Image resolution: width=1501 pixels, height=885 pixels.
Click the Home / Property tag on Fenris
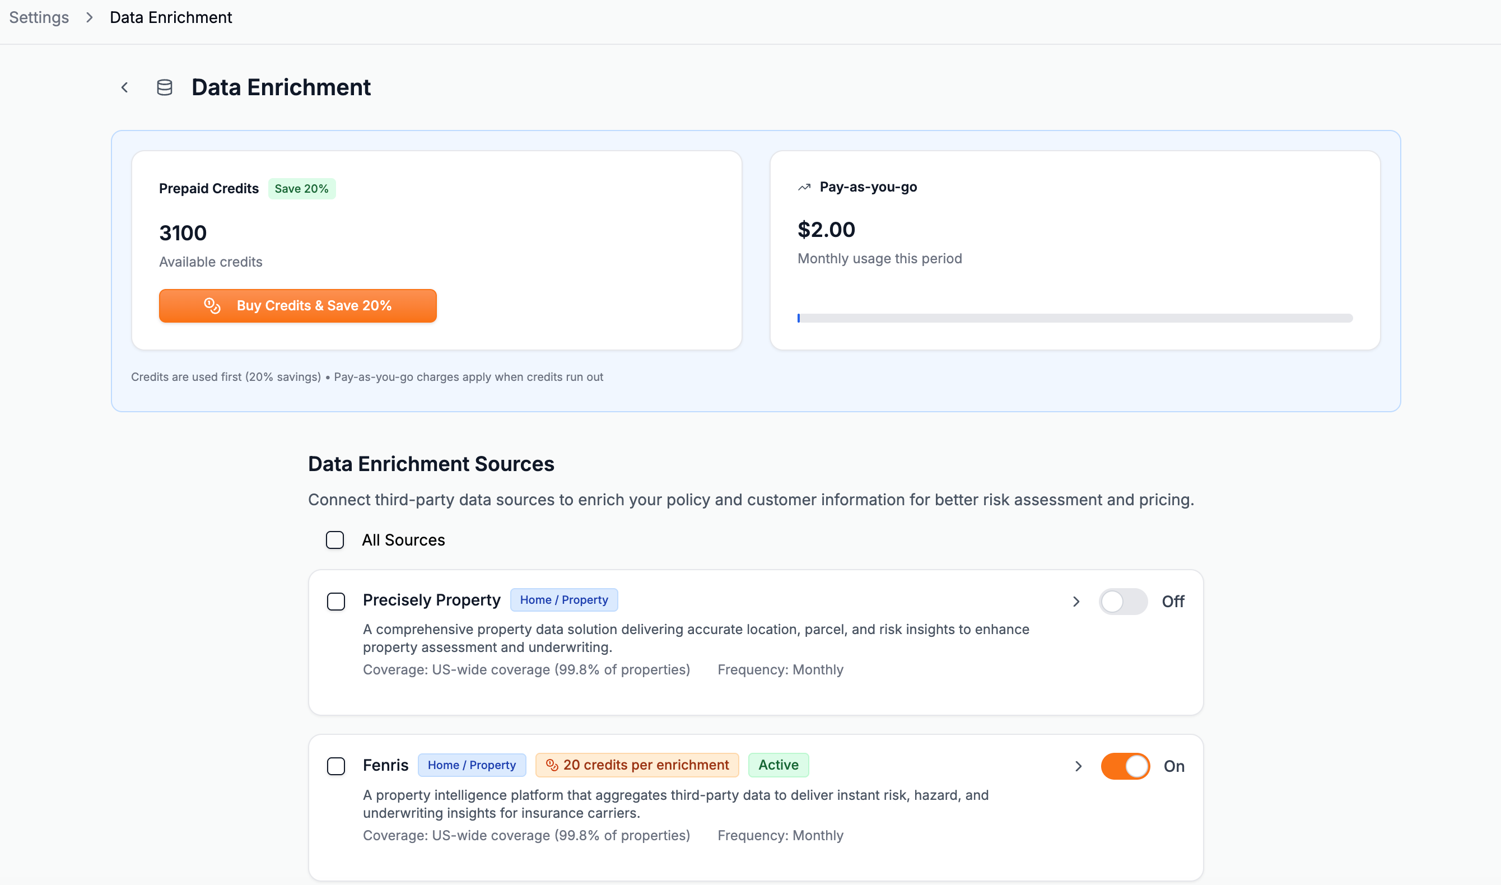[472, 765]
